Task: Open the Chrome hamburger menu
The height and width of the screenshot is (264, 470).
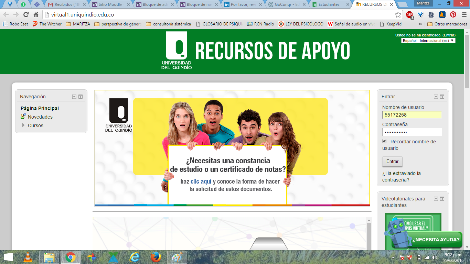Action: (463, 15)
